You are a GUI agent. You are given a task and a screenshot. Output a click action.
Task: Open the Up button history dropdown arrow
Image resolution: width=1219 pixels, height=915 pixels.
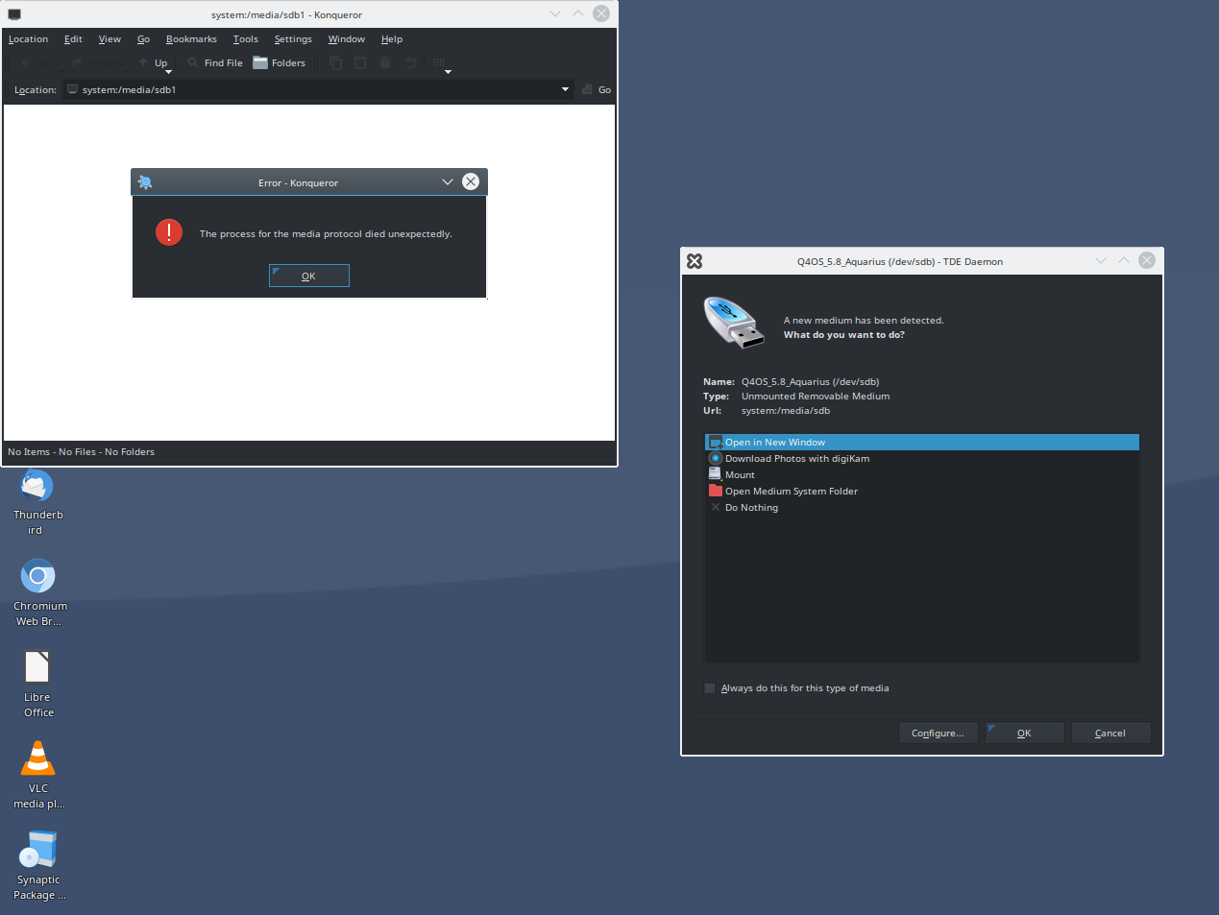pyautogui.click(x=169, y=72)
